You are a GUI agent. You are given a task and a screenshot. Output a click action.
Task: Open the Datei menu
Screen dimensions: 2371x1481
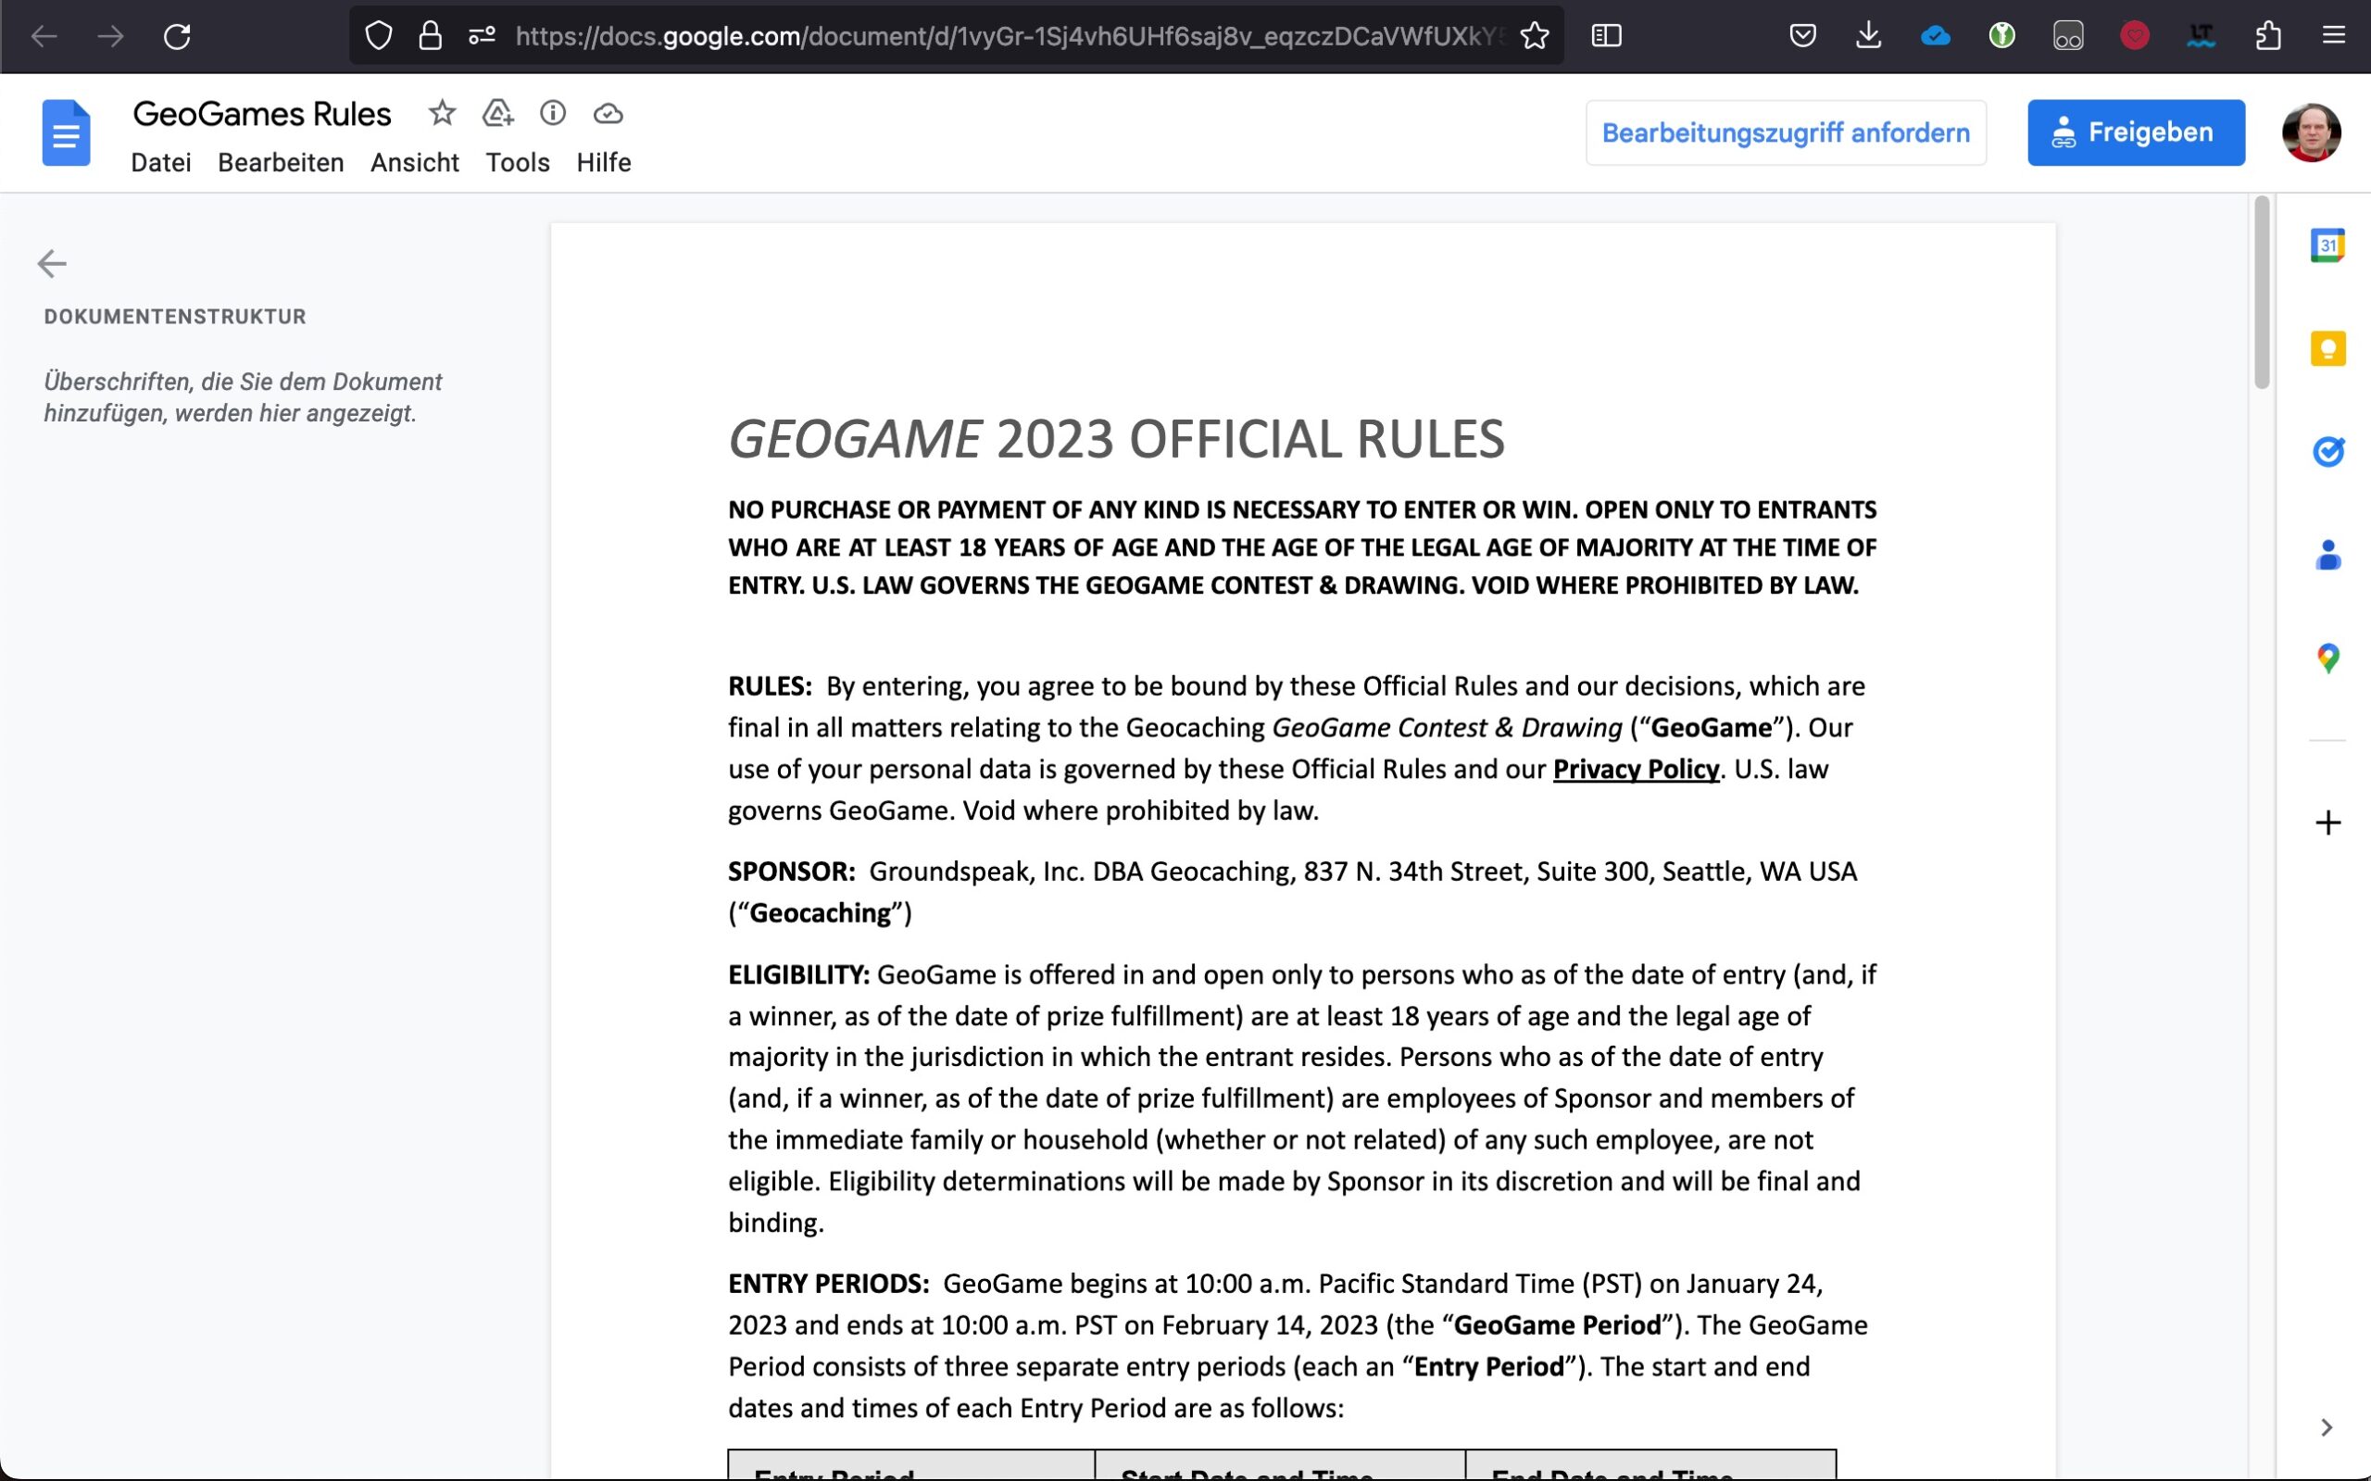click(160, 163)
